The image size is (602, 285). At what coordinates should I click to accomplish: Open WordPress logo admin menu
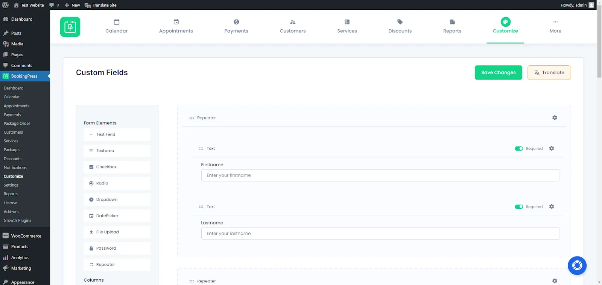click(5, 5)
